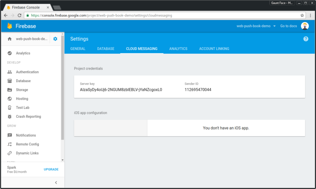Select Sender ID value 112695470044
Viewport: 316px width, 189px height.
point(198,90)
